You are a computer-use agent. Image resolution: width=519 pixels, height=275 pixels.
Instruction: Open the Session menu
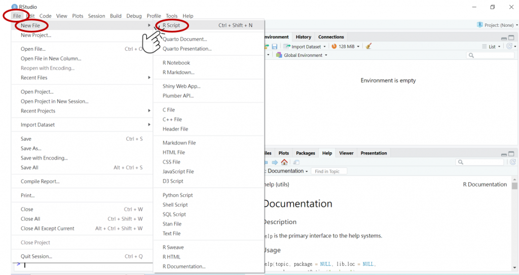point(96,16)
